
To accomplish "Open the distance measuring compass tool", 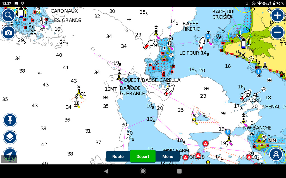I will point(276,155).
